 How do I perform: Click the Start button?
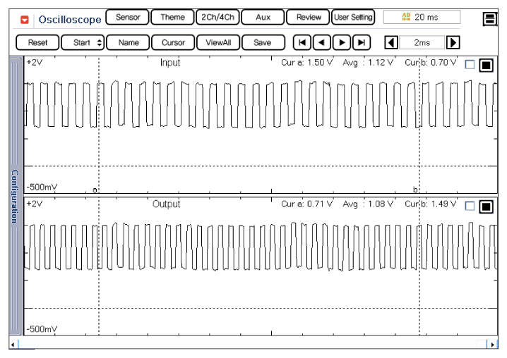click(x=83, y=42)
